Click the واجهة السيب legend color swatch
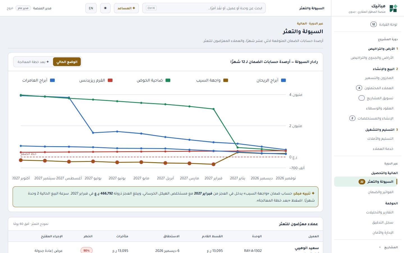 [226, 80]
